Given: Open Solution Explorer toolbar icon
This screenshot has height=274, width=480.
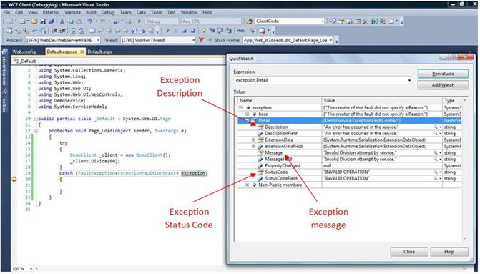Looking at the screenshot, I should 333,21.
